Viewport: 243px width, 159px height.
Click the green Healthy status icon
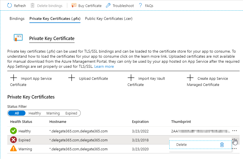tap(13, 131)
